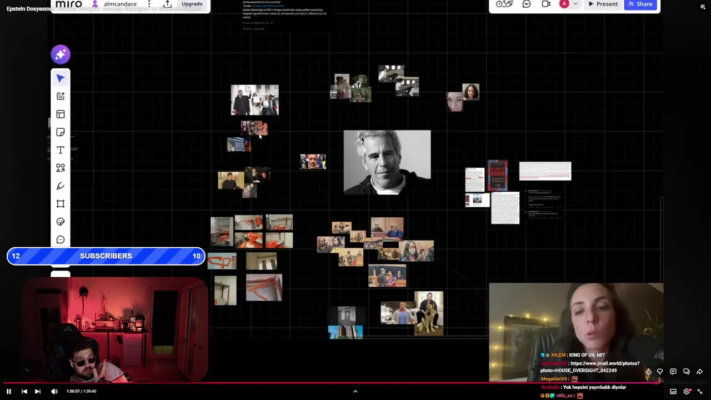The width and height of the screenshot is (711, 400).
Task: Open emoji and stickers tool
Action: [x=61, y=222]
